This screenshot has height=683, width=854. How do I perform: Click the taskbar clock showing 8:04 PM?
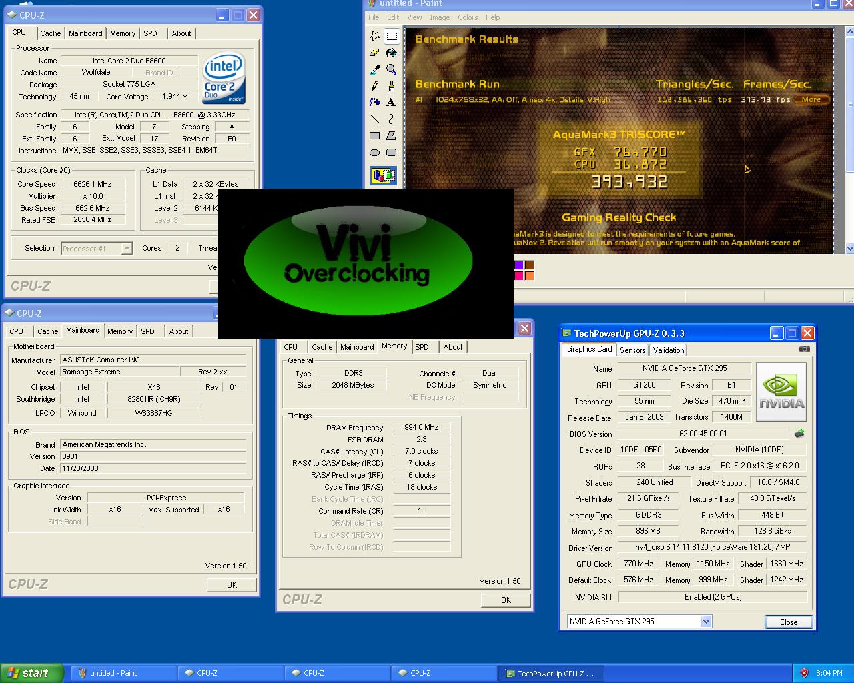pos(829,673)
